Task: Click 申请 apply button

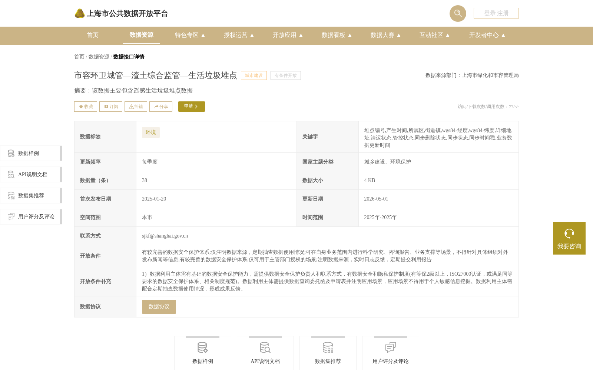Action: (192, 107)
